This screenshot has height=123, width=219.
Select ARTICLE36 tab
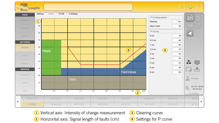tap(173, 104)
